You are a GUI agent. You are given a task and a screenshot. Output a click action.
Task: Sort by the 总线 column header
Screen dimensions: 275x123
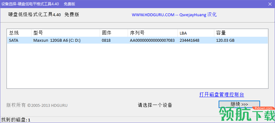(19, 33)
